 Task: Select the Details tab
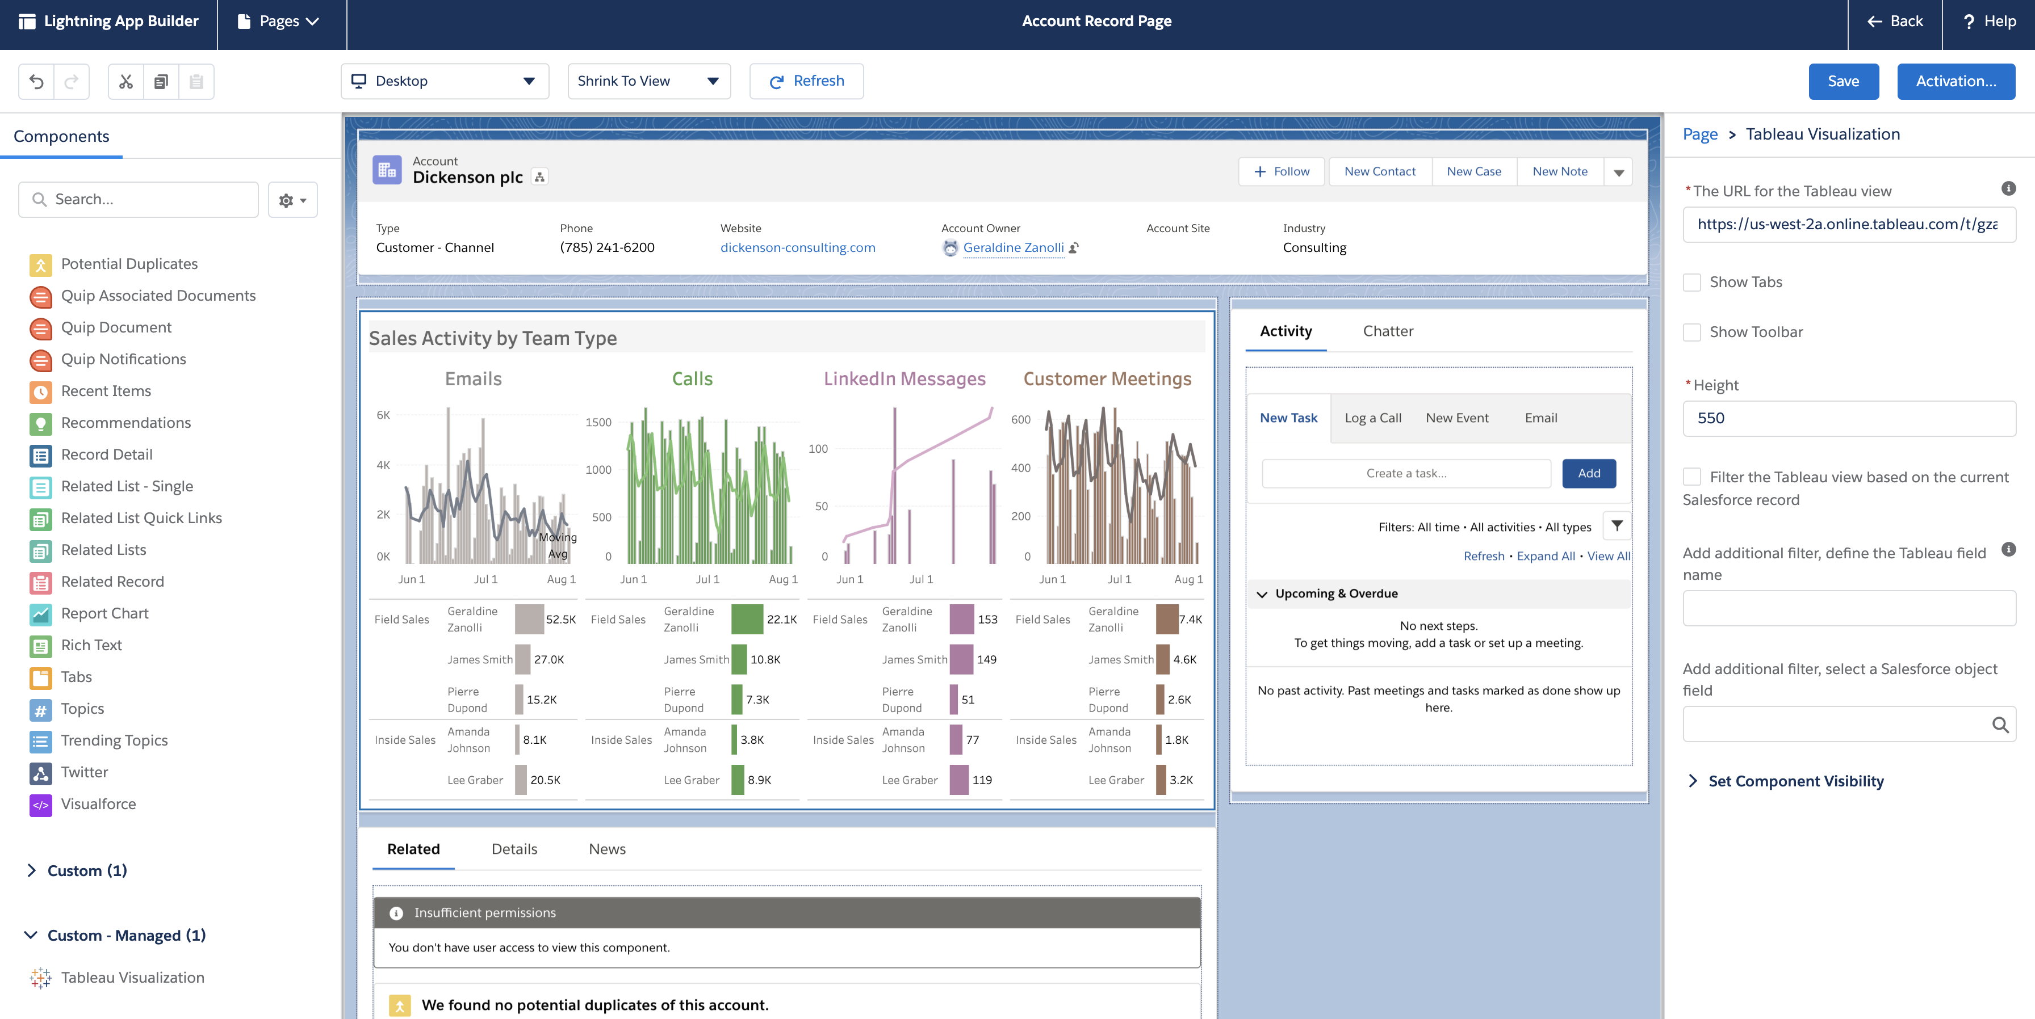(514, 849)
